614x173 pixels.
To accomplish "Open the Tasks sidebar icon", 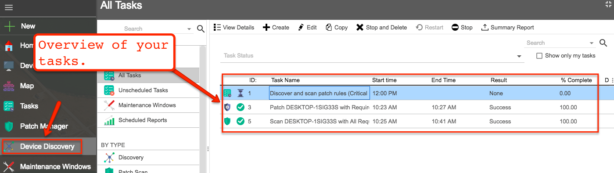I will (x=9, y=106).
